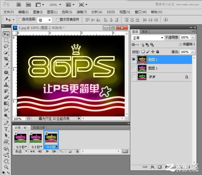Click link layers icon at panel bottom

tap(145, 167)
